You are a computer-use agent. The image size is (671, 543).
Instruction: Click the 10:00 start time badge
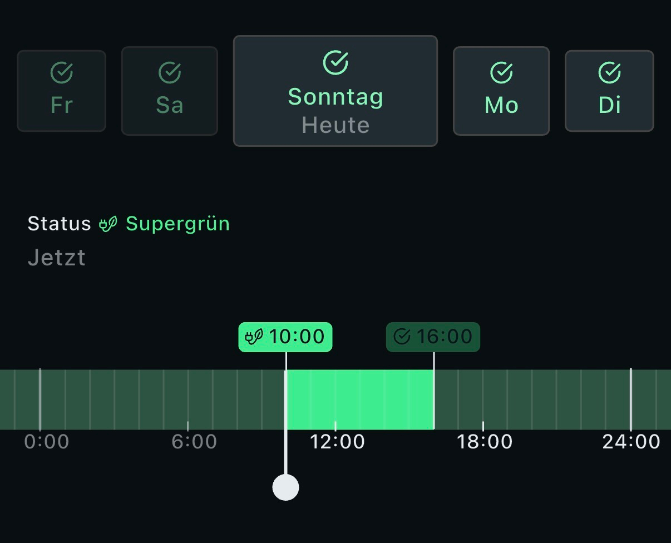285,337
